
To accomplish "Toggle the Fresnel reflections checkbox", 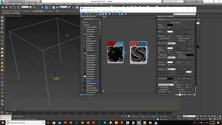I will tap(159, 39).
